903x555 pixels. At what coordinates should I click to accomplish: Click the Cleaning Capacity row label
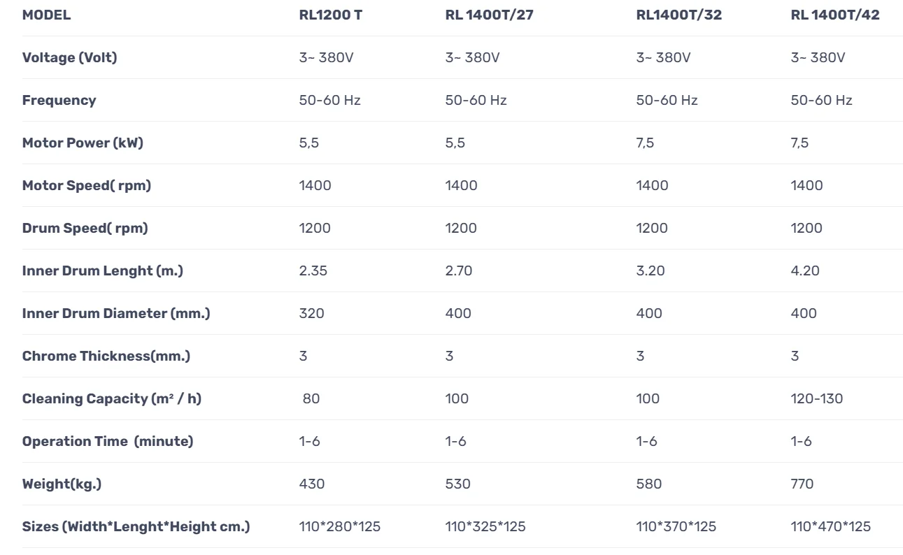pyautogui.click(x=111, y=398)
